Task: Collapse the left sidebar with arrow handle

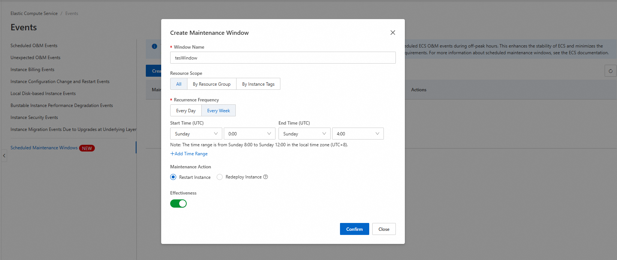Action: tap(4, 156)
